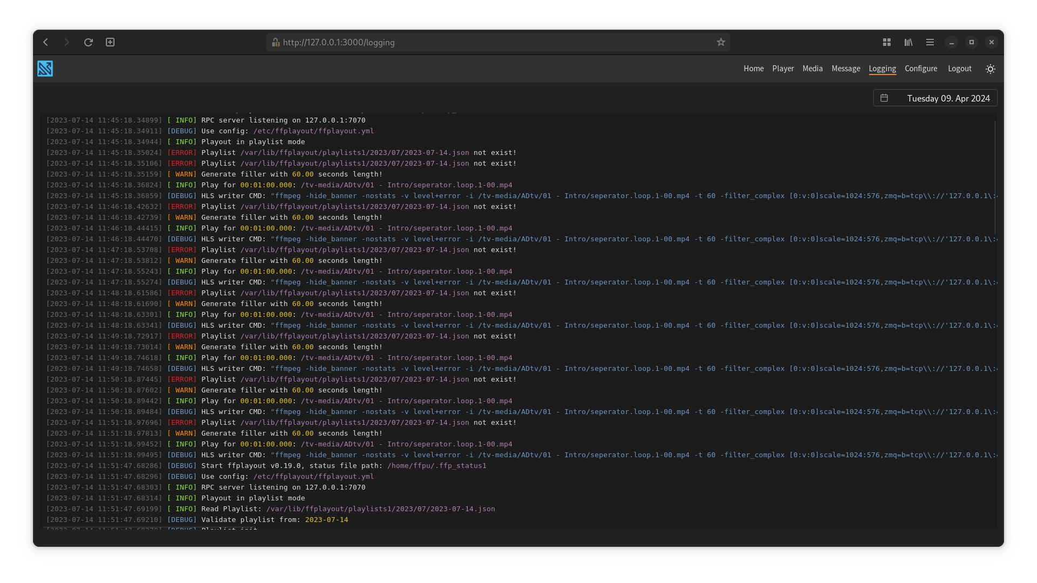
Task: Open the Media page
Action: point(812,69)
